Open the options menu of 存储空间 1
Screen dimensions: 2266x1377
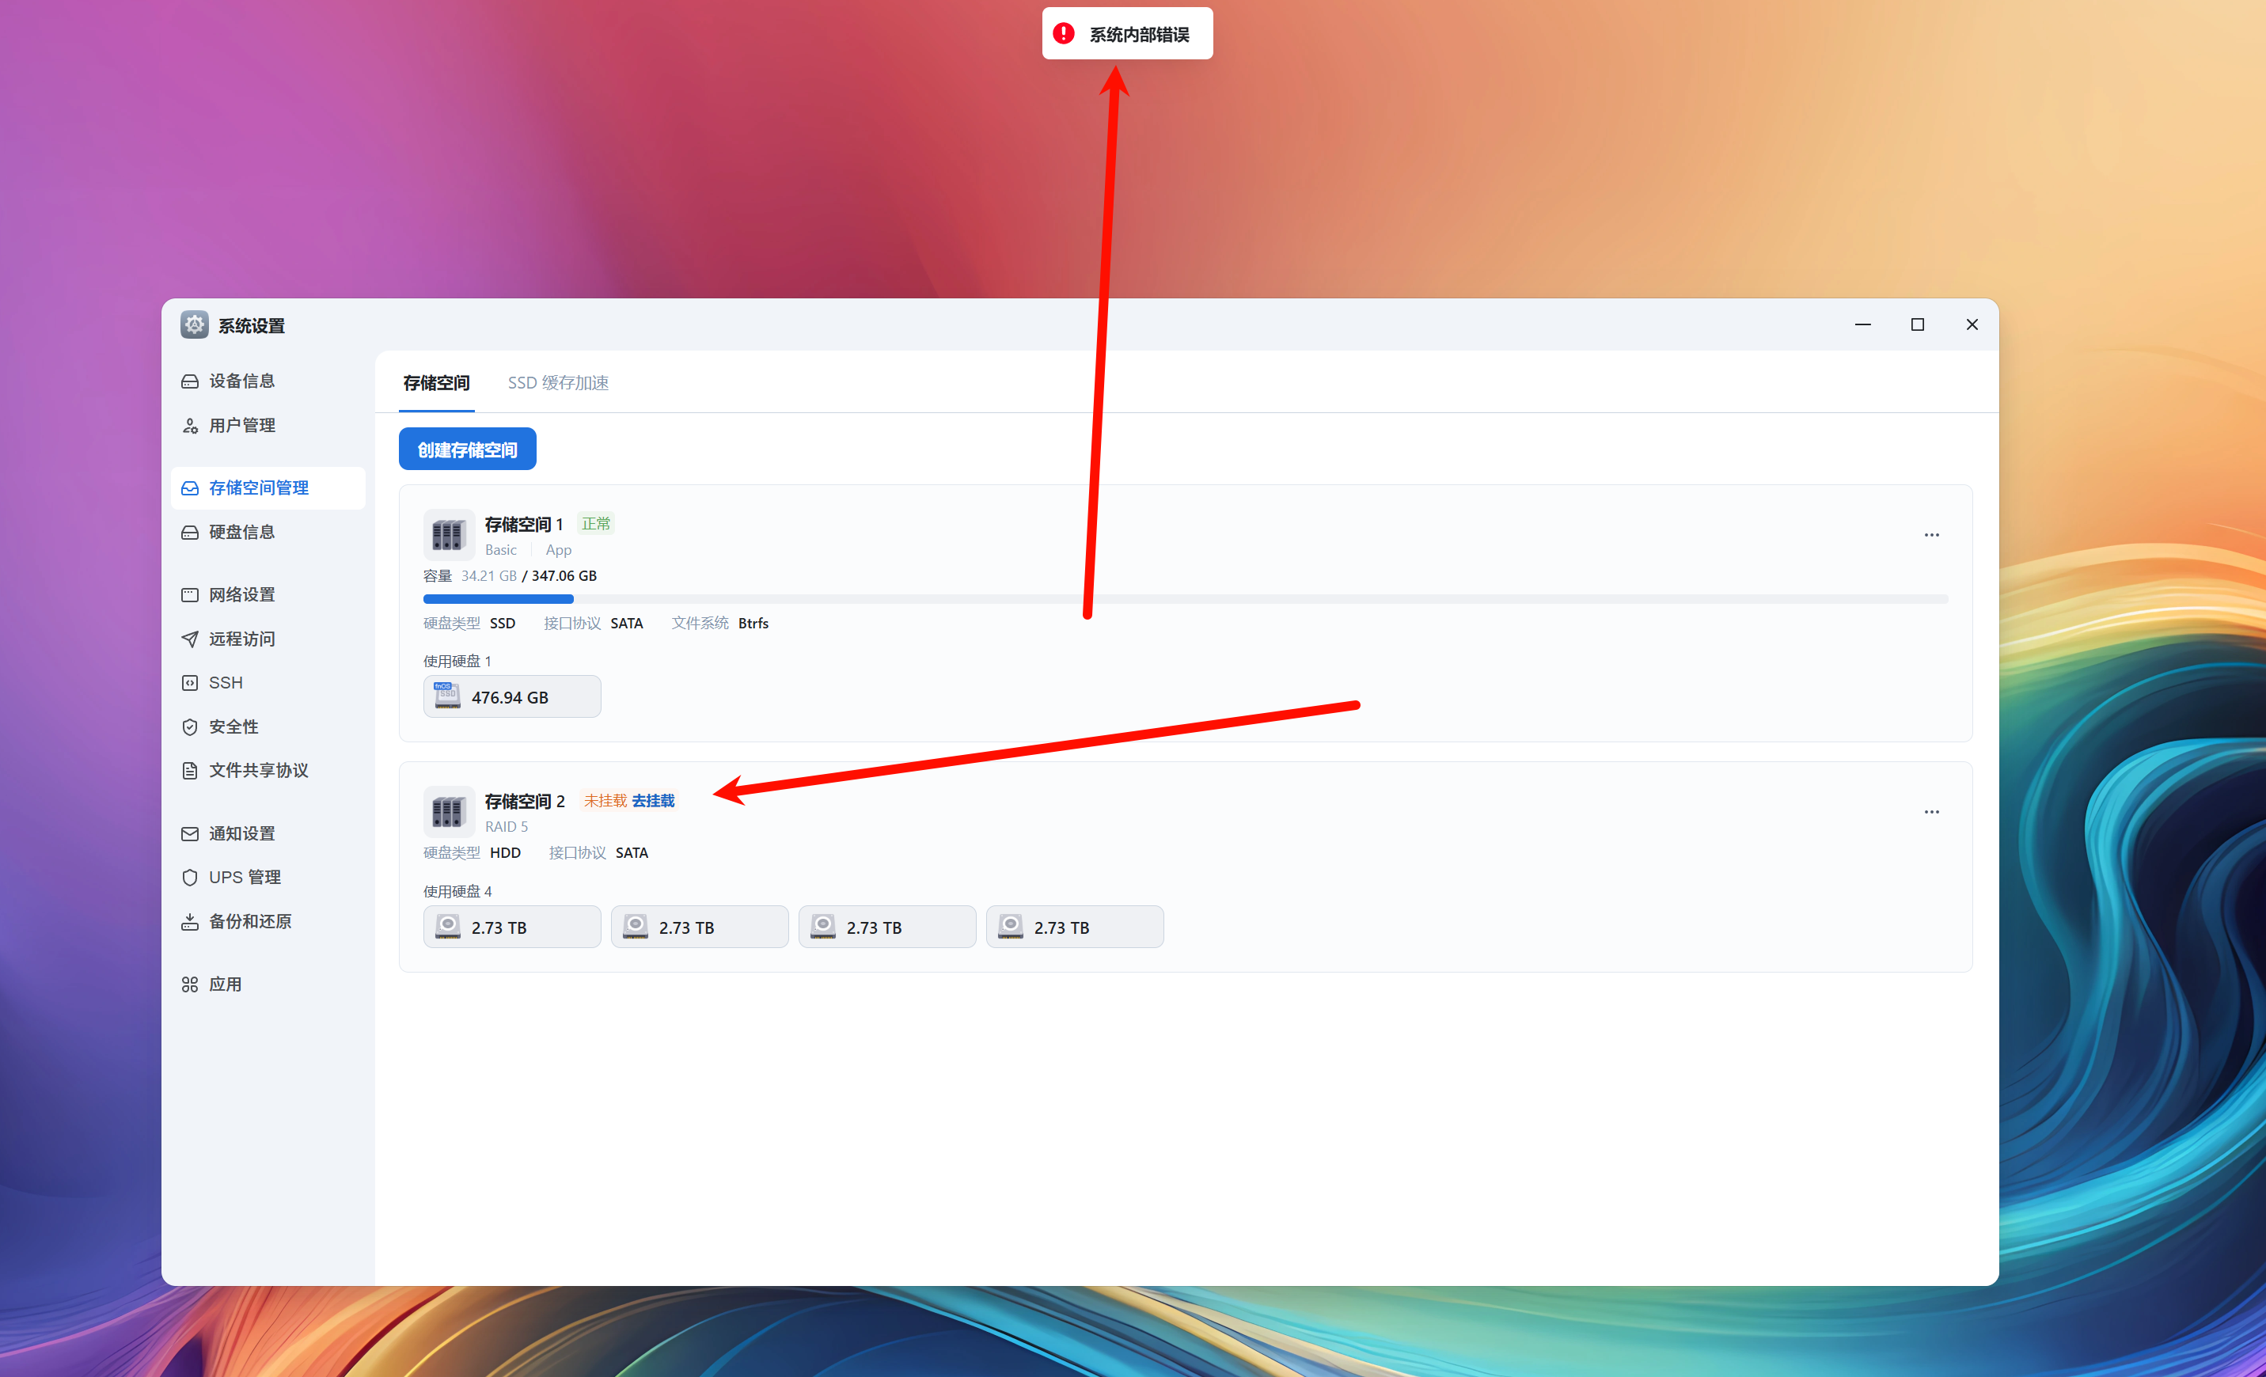click(x=1931, y=534)
